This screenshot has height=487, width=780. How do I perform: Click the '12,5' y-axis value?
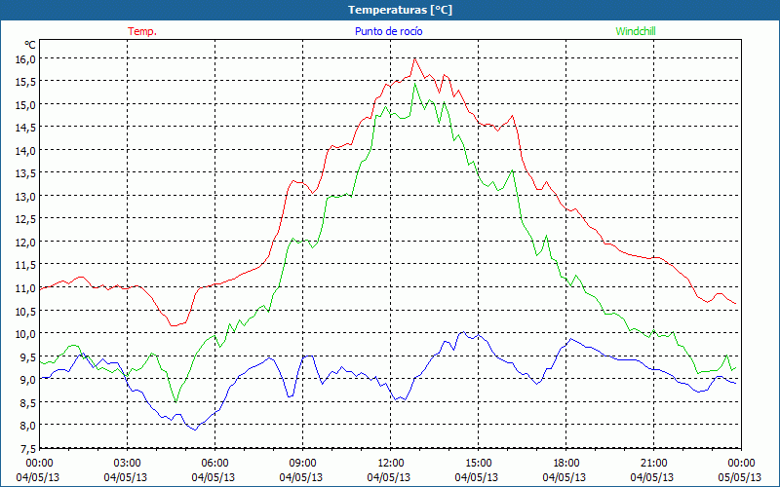click(x=25, y=219)
